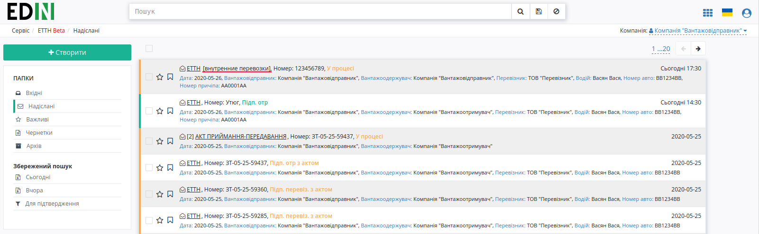Open the user profile icon
The height and width of the screenshot is (234, 759).
pyautogui.click(x=747, y=13)
